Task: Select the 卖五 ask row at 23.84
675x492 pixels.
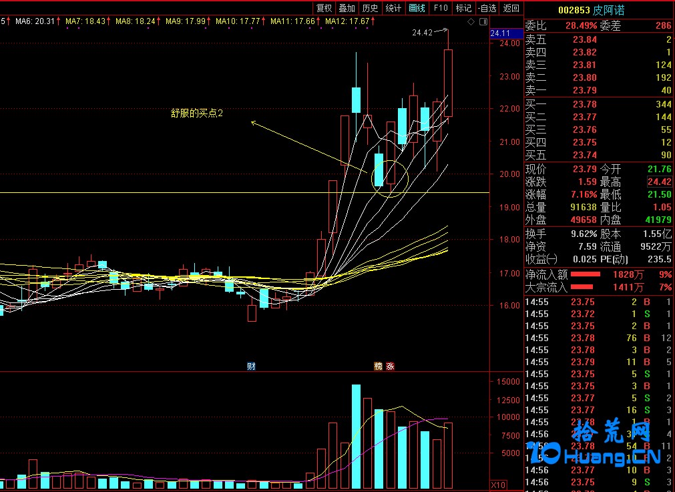Action: pyautogui.click(x=598, y=39)
